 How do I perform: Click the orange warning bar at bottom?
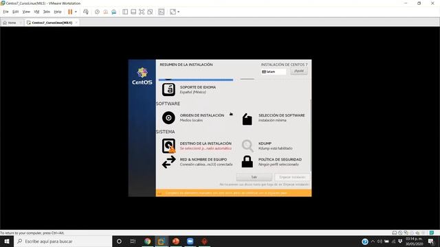234,193
